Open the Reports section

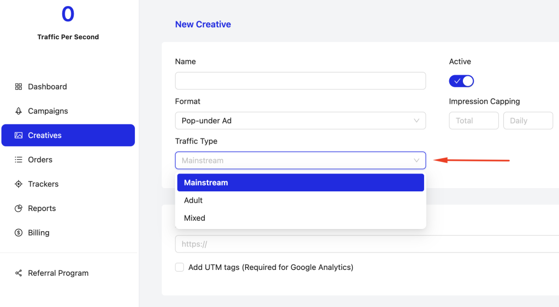[x=42, y=208]
